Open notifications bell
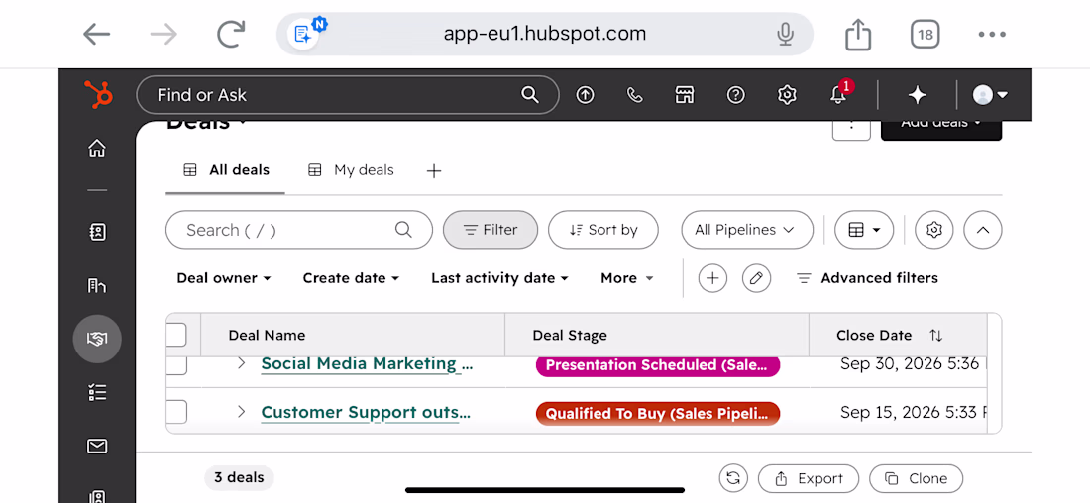The height and width of the screenshot is (503, 1090). [839, 95]
